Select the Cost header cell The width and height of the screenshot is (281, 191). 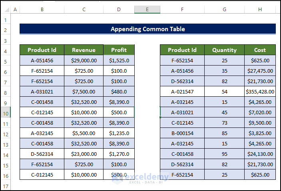pyautogui.click(x=260, y=50)
